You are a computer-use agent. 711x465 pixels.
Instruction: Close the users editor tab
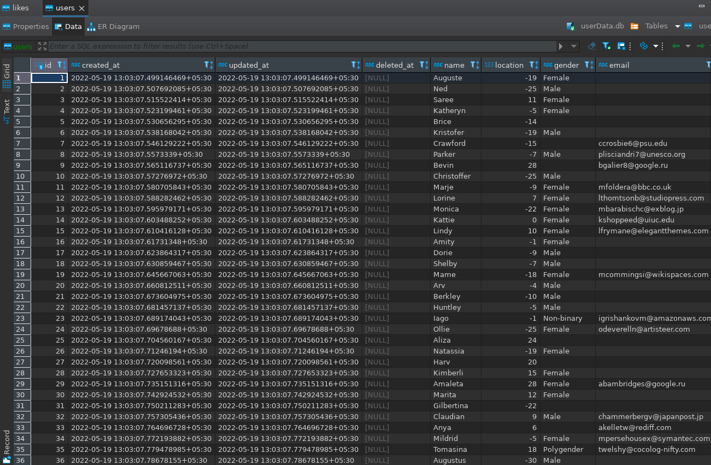pos(82,8)
